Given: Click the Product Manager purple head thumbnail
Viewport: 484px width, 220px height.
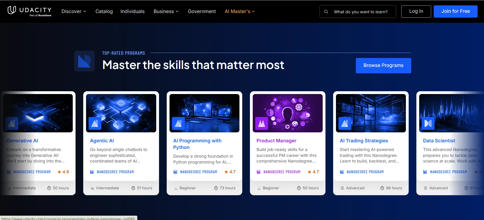Looking at the screenshot, I should coord(288,113).
